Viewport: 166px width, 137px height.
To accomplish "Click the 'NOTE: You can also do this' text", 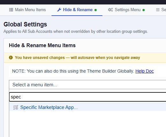I will (73, 71).
